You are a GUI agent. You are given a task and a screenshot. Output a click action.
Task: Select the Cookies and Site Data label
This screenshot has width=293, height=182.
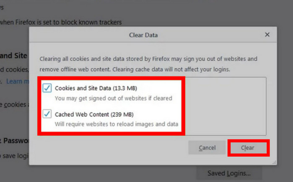pyautogui.click(x=96, y=88)
